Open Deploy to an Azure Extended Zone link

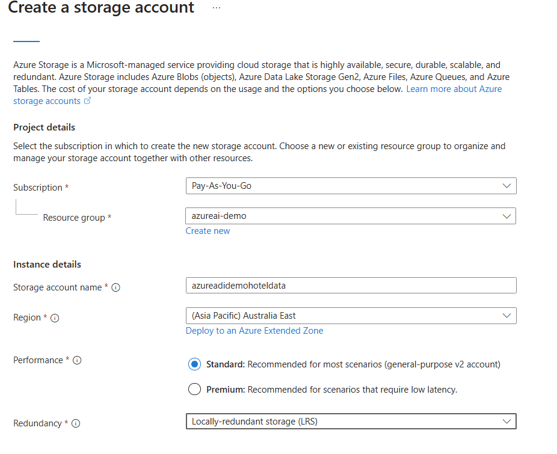(254, 331)
